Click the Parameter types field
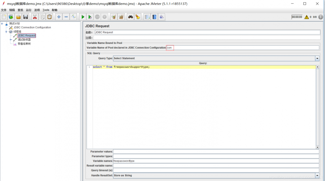Viewport: 325px width, 181px height. coord(216,156)
